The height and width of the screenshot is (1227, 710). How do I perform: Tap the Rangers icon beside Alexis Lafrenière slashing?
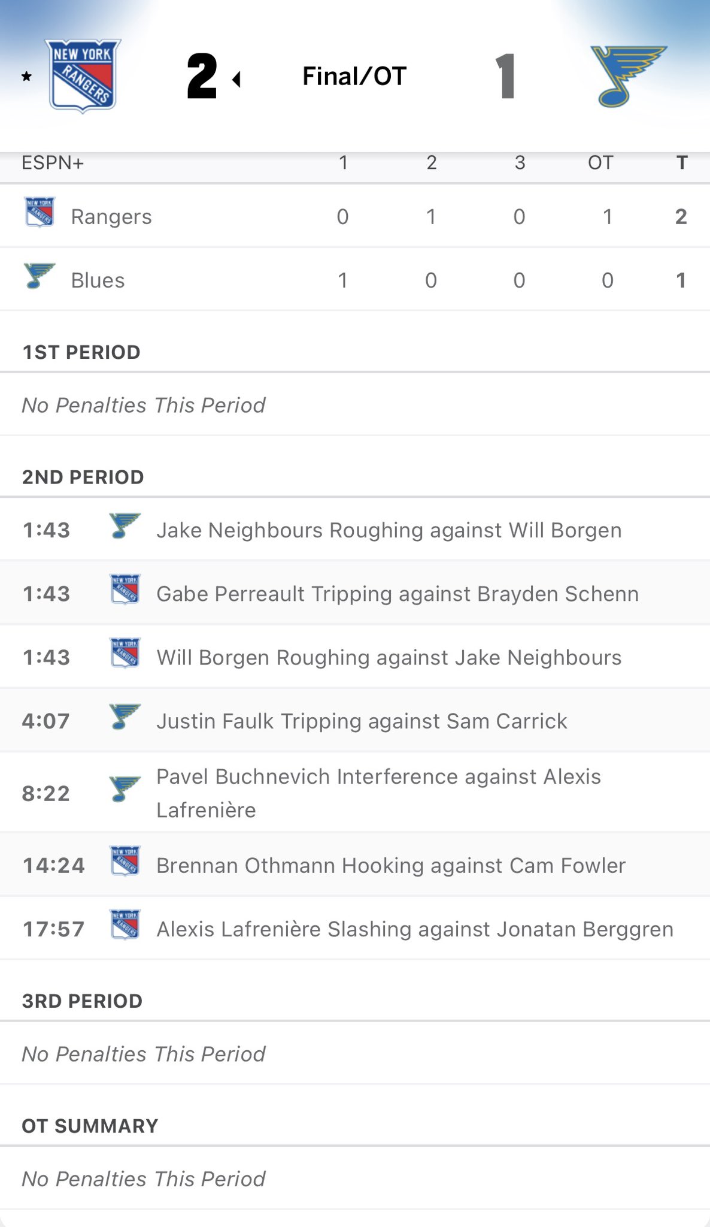click(125, 924)
